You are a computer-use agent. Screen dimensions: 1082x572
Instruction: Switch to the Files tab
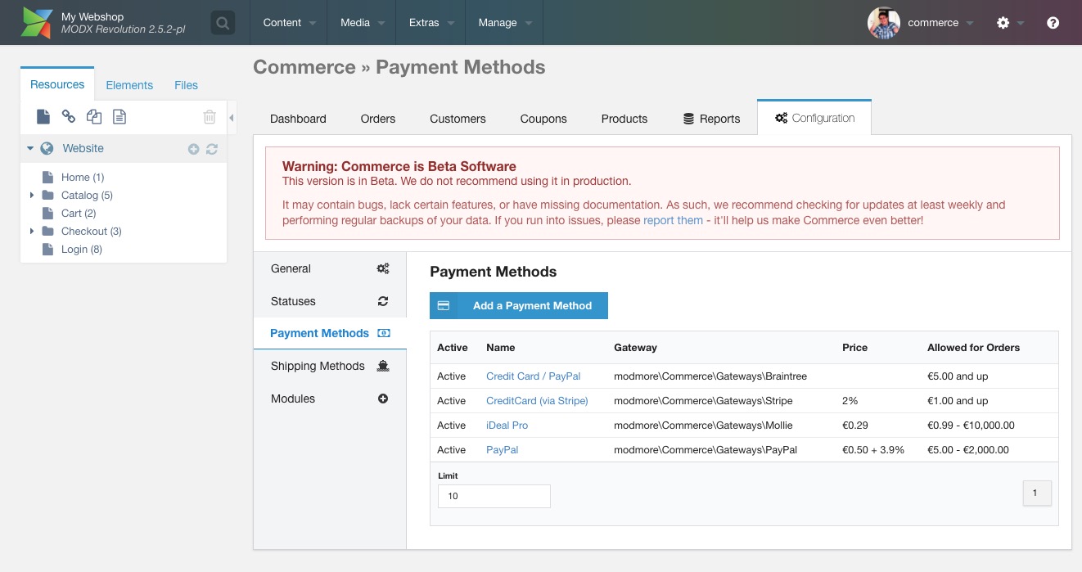coord(186,85)
